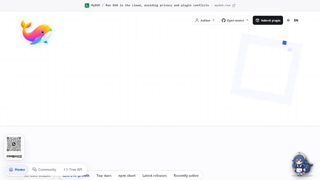Click the package icon in Submit plugin
Screen dimensions: 320x180
257,20
